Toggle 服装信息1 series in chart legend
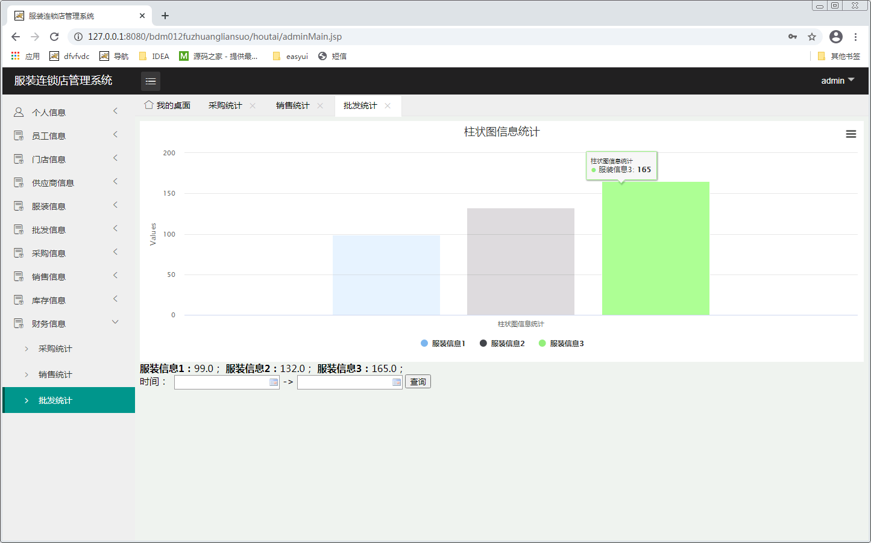Image resolution: width=871 pixels, height=543 pixels. [443, 343]
